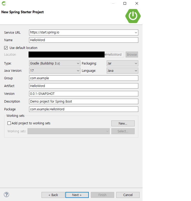Click the Working sets group title

tap(15, 116)
